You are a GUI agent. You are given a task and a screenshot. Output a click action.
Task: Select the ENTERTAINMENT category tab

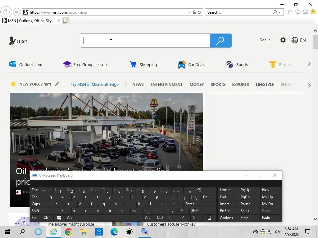pyautogui.click(x=166, y=84)
